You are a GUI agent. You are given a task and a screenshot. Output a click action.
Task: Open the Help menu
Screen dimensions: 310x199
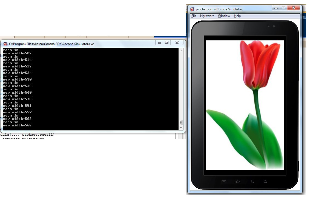pos(237,16)
